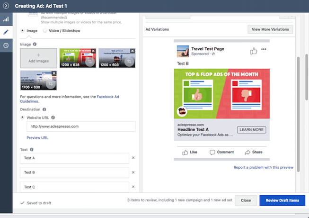Click the Saved to draft status

pyautogui.click(x=36, y=203)
